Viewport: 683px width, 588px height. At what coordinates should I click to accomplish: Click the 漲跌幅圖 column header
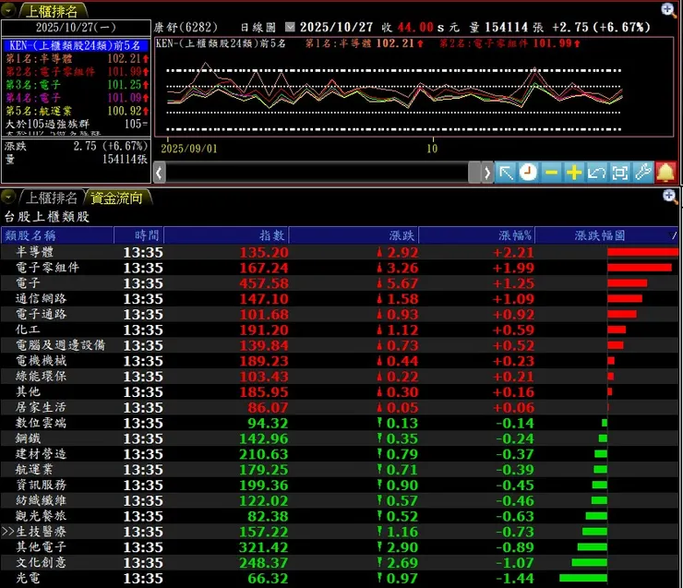coord(606,235)
